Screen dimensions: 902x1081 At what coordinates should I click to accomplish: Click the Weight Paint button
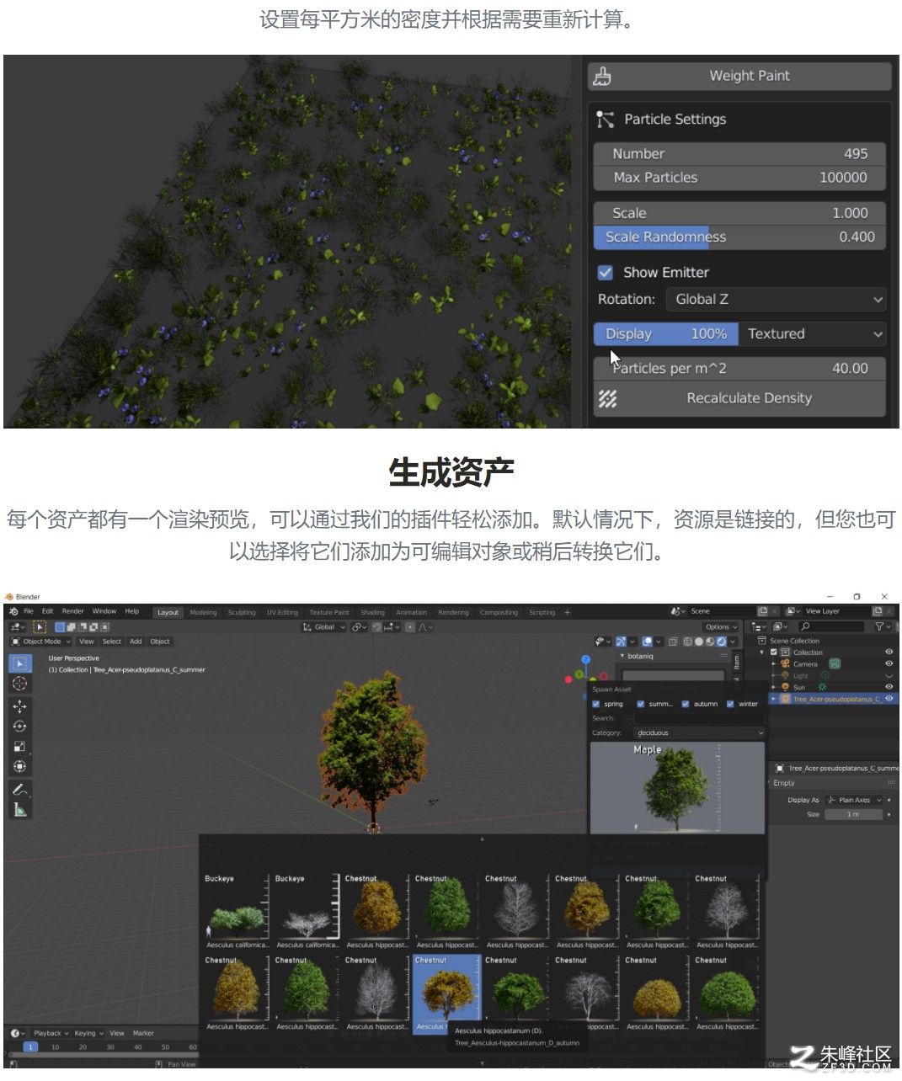pos(739,76)
